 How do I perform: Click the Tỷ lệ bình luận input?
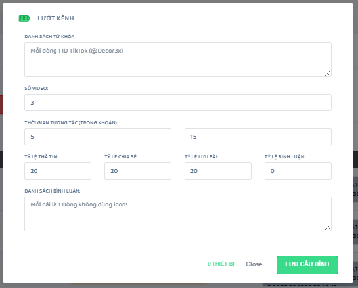click(x=298, y=171)
